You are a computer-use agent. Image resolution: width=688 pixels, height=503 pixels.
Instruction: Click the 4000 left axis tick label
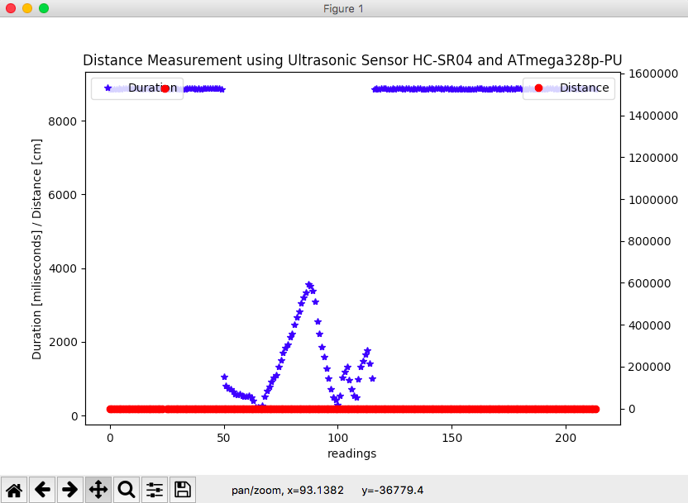(x=62, y=268)
